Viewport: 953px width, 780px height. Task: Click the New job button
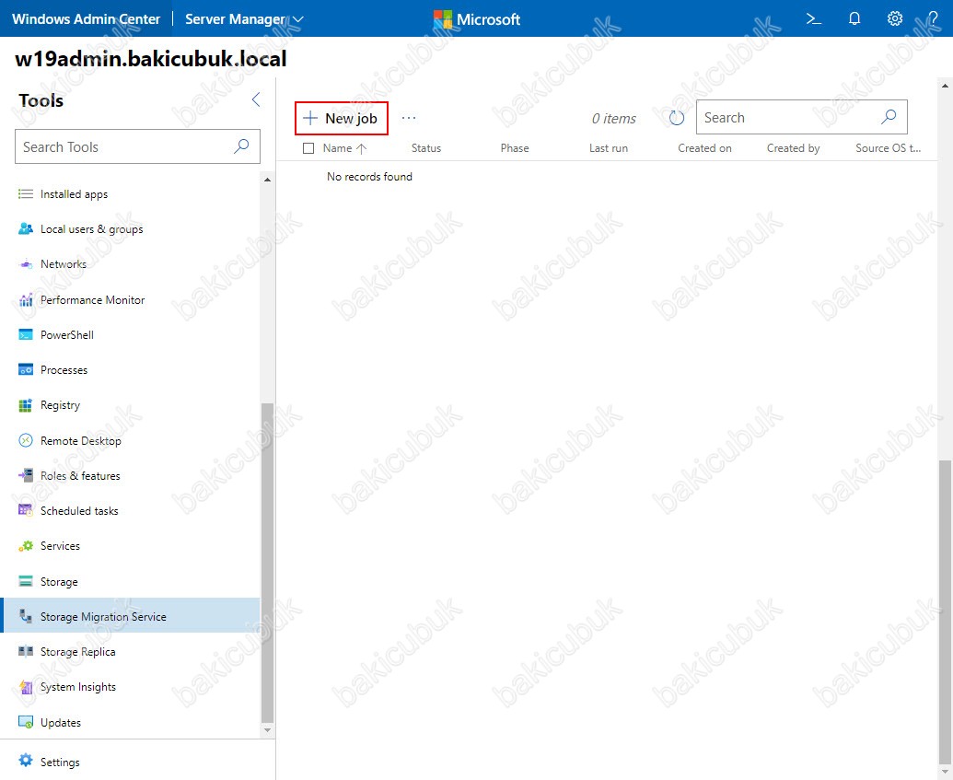click(x=342, y=118)
